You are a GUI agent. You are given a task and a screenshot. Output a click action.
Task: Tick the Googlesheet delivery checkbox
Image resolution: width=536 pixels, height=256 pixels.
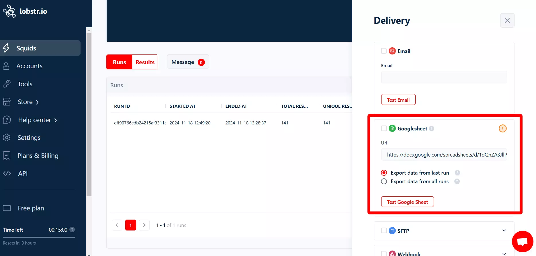coord(384,128)
